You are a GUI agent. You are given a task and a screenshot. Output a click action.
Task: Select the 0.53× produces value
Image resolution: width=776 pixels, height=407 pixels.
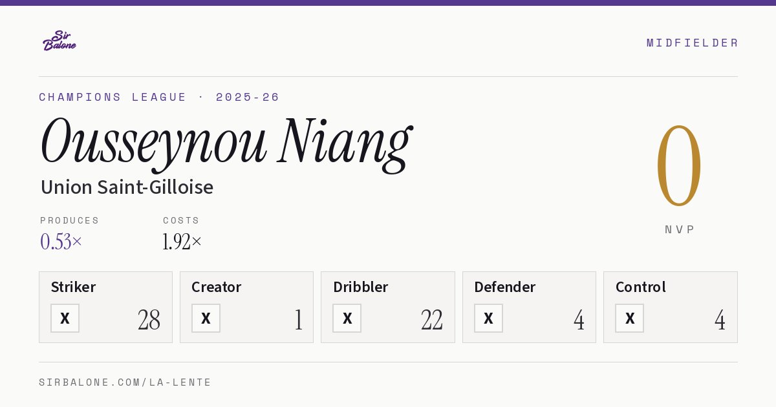pyautogui.click(x=61, y=242)
